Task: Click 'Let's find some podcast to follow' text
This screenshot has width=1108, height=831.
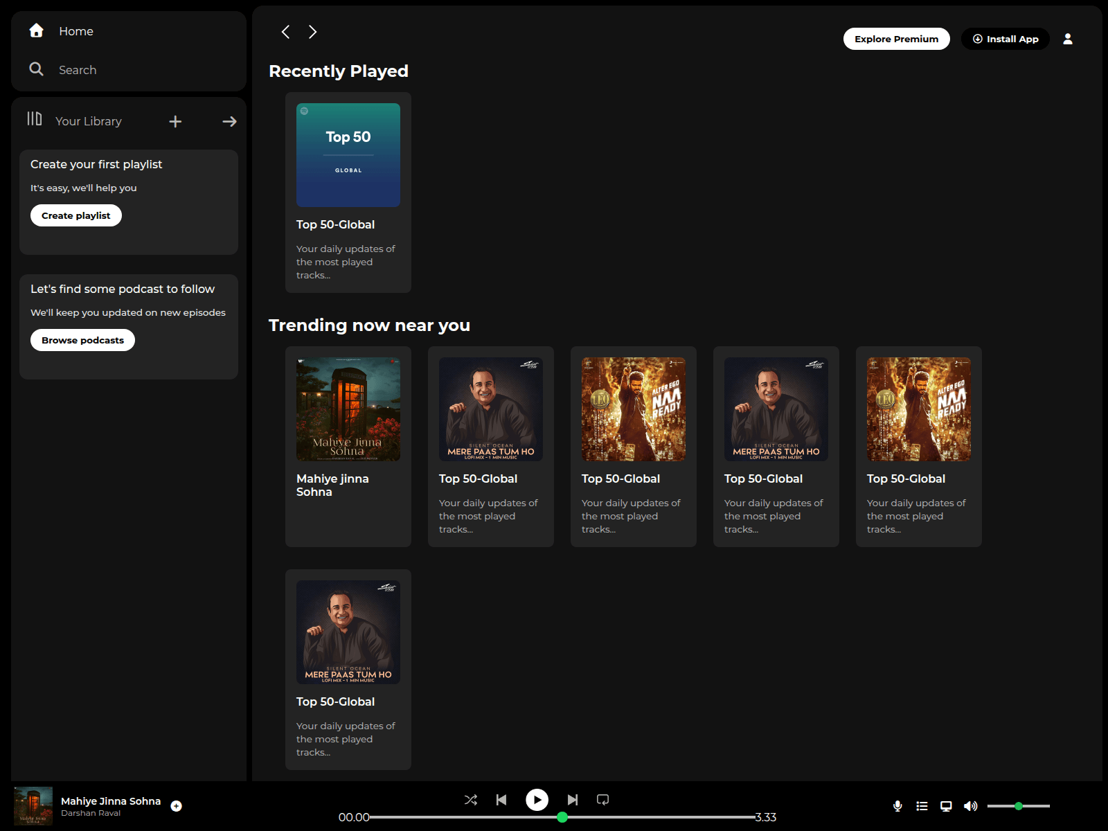Action: pos(123,289)
